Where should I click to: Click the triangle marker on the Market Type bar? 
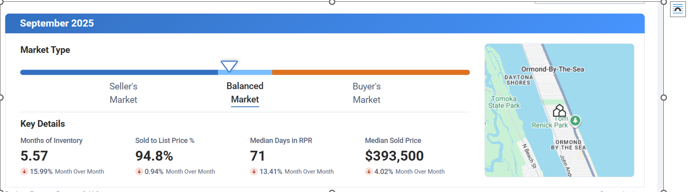pos(229,66)
